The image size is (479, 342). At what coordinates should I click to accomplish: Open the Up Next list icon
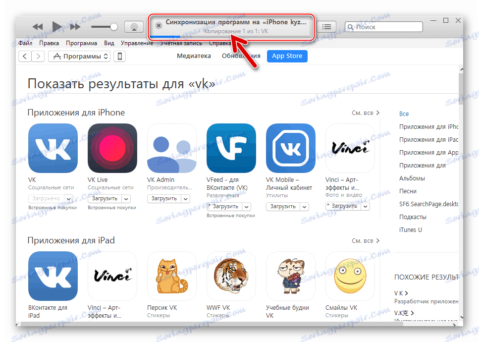(326, 27)
